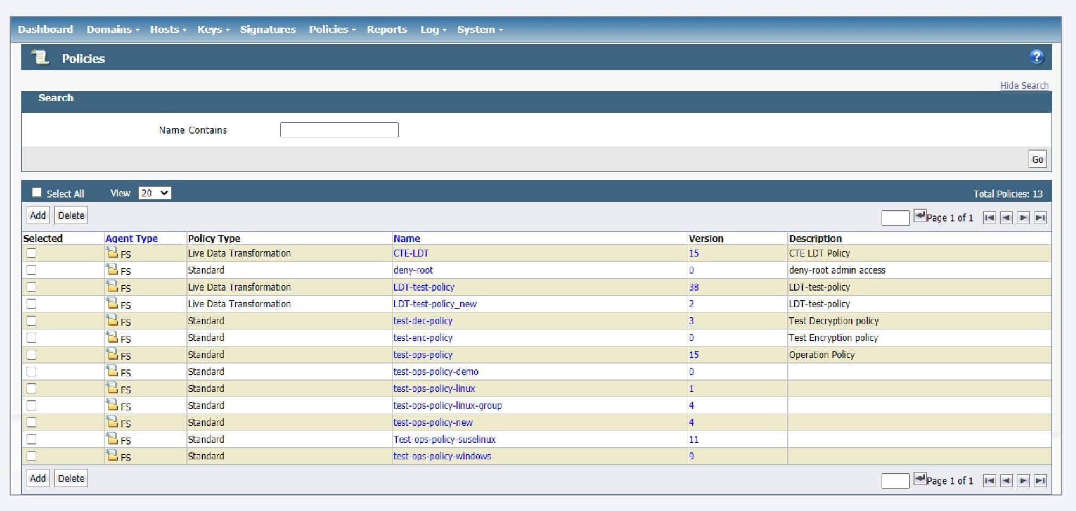Image resolution: width=1076 pixels, height=511 pixels.
Task: Focus the Name Contains search field
Action: click(x=339, y=130)
